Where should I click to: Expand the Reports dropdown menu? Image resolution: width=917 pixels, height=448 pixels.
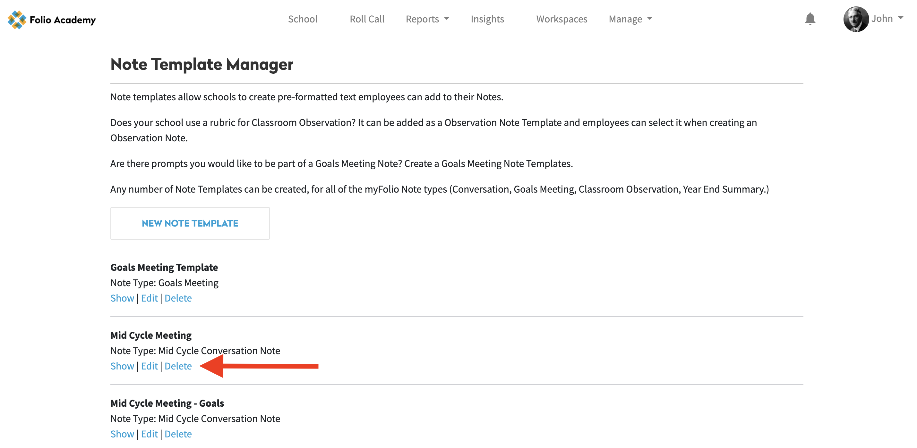click(427, 19)
